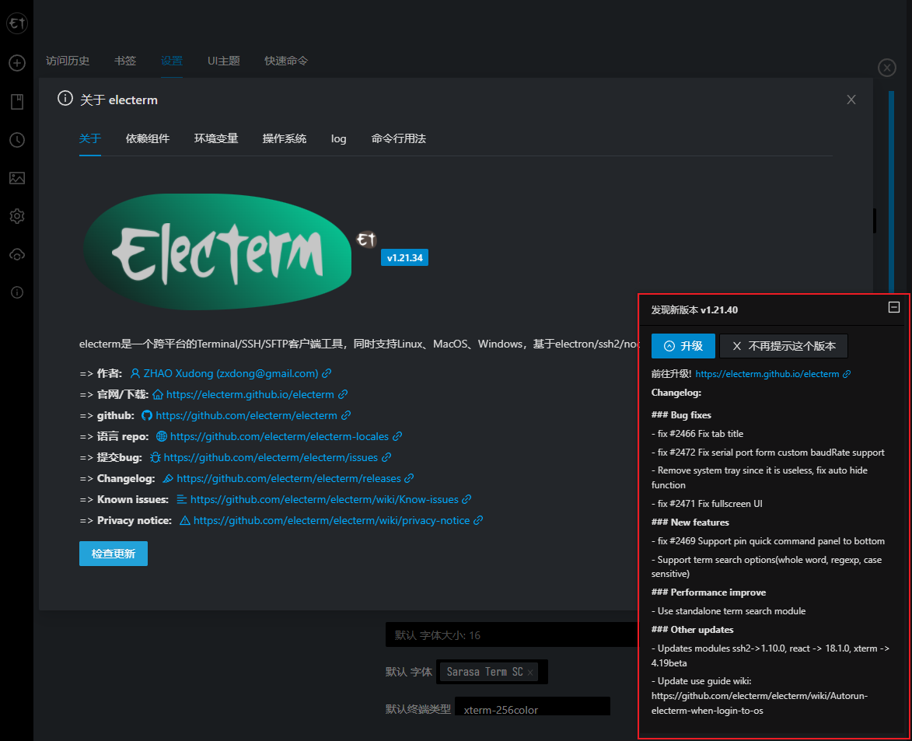The width and height of the screenshot is (912, 741).
Task: Open sync settings via the cloud icon
Action: tap(16, 254)
